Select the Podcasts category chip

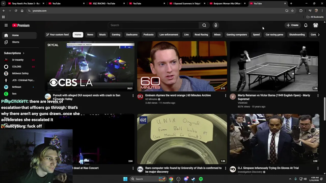pyautogui.click(x=148, y=35)
